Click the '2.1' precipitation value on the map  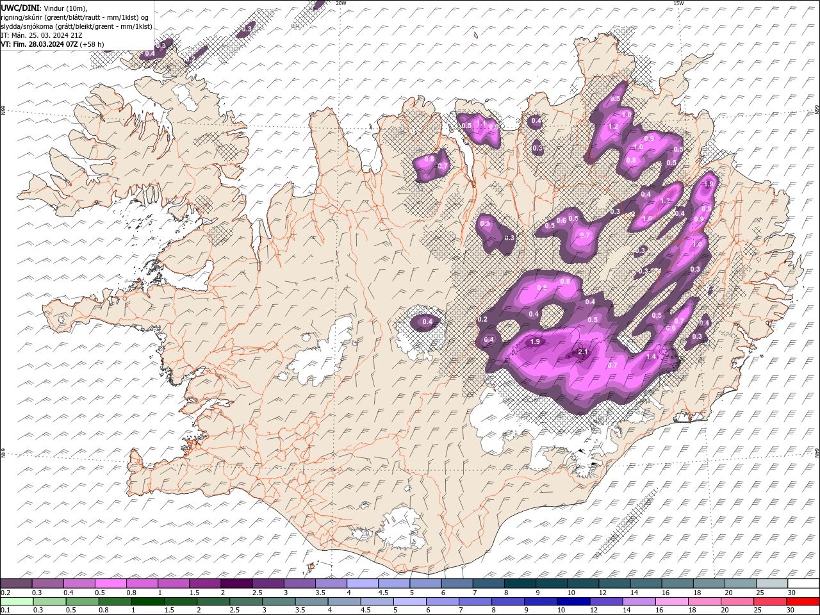click(x=583, y=352)
